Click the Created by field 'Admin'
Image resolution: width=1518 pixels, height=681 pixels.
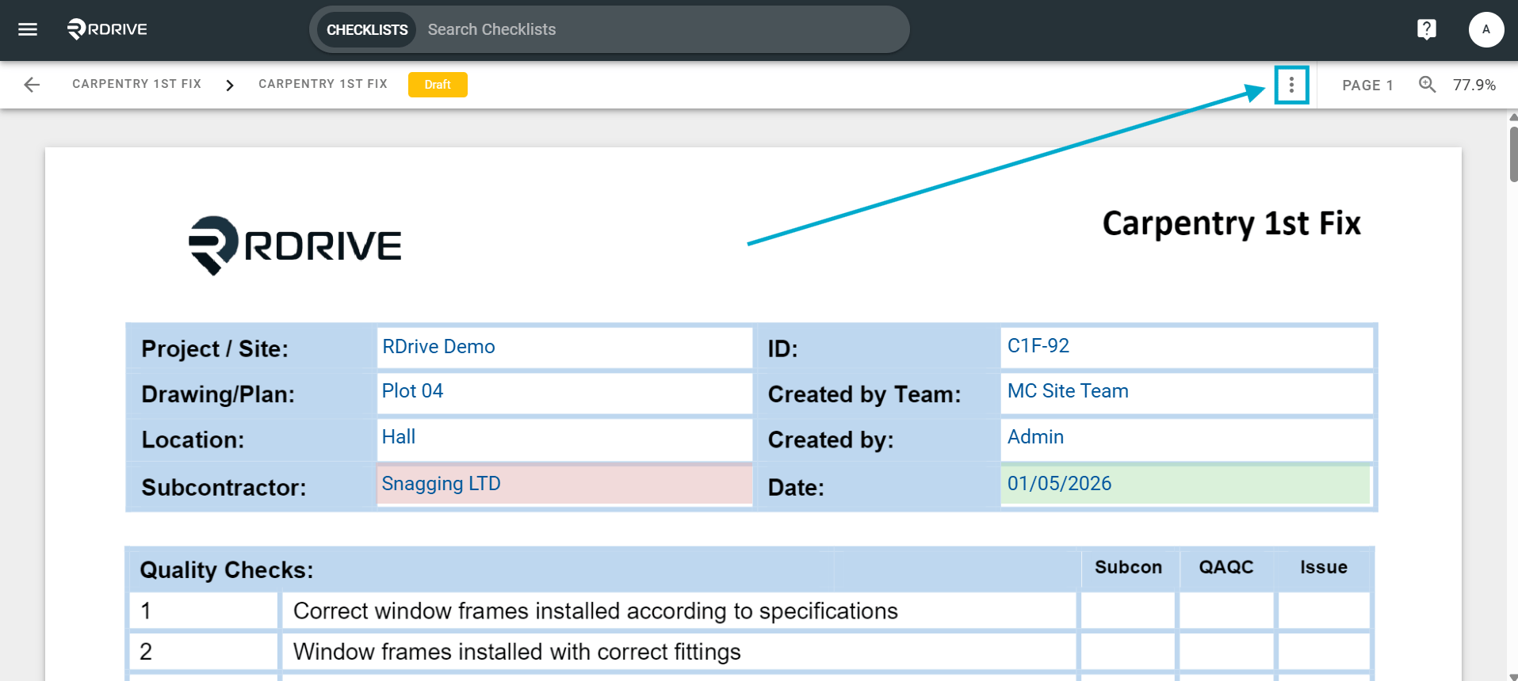pyautogui.click(x=1187, y=439)
